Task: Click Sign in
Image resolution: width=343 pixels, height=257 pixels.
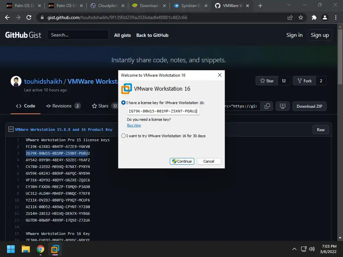Action: [x=294, y=35]
